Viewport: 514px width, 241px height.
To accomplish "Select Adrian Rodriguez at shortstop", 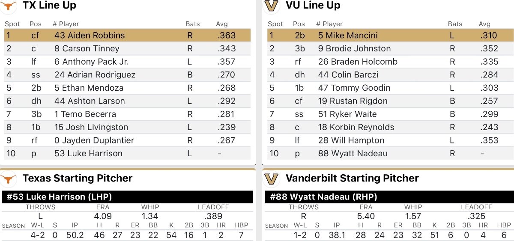I will tap(95, 75).
